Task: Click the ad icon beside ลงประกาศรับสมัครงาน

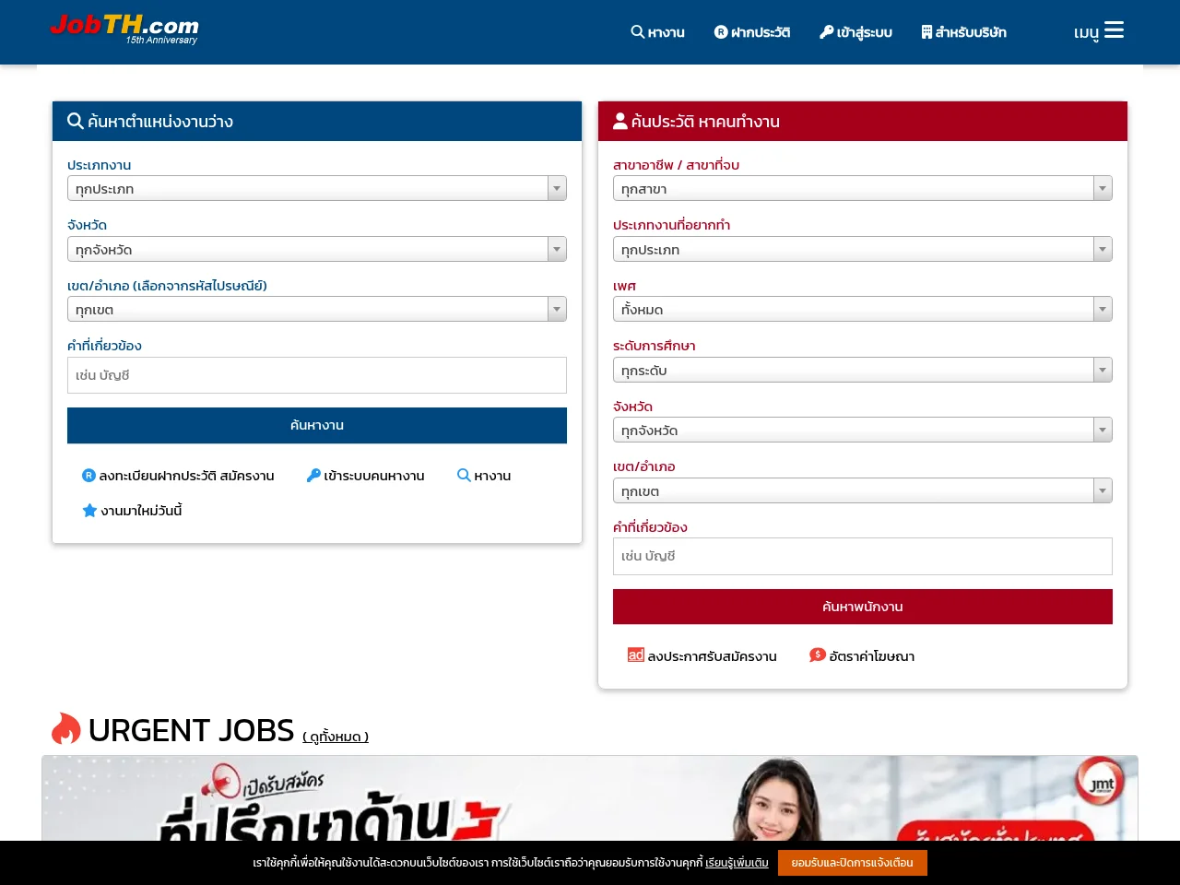Action: [635, 655]
